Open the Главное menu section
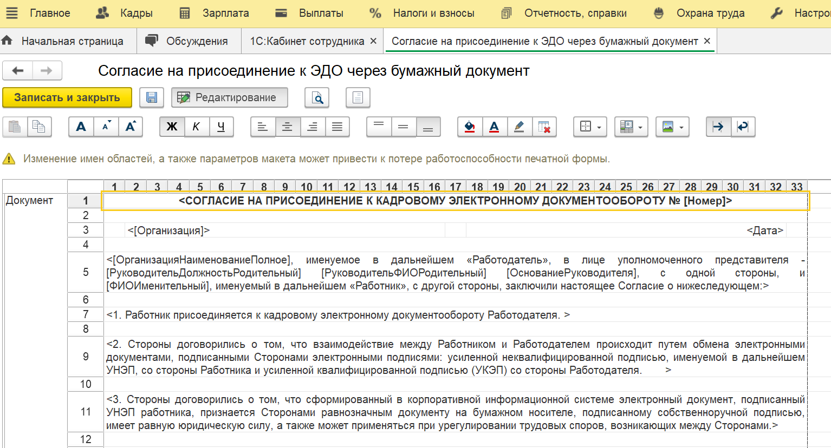 (50, 13)
